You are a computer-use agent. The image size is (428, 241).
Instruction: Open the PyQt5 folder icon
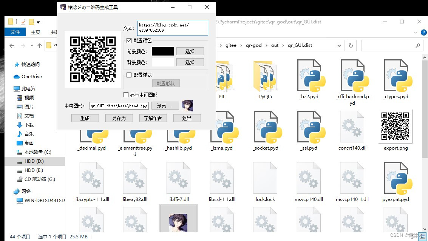tap(265, 77)
